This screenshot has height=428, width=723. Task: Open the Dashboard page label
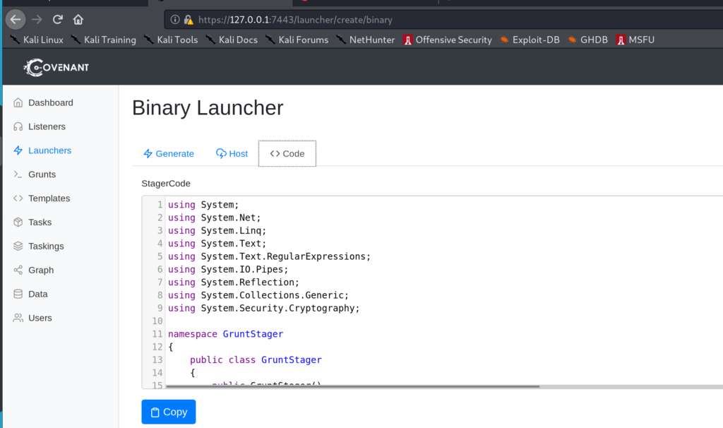point(51,102)
